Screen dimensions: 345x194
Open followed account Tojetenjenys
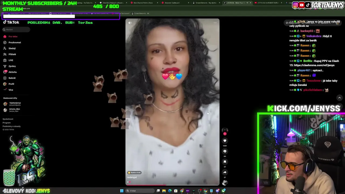coord(12,104)
